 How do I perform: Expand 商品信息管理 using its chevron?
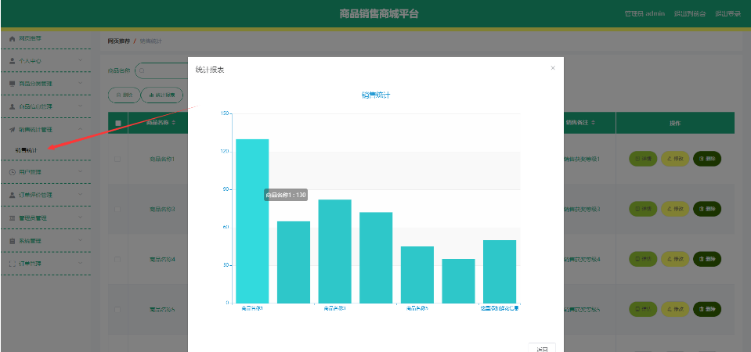(81, 106)
